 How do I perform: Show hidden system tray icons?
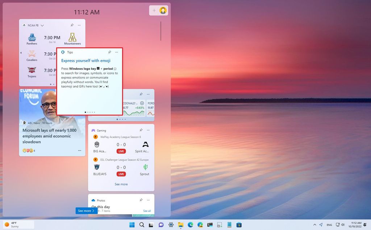coord(315,225)
